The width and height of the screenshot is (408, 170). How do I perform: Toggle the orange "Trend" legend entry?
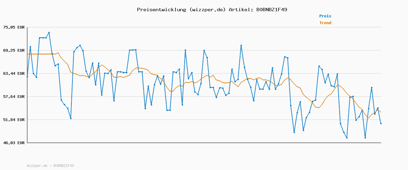pyautogui.click(x=325, y=23)
